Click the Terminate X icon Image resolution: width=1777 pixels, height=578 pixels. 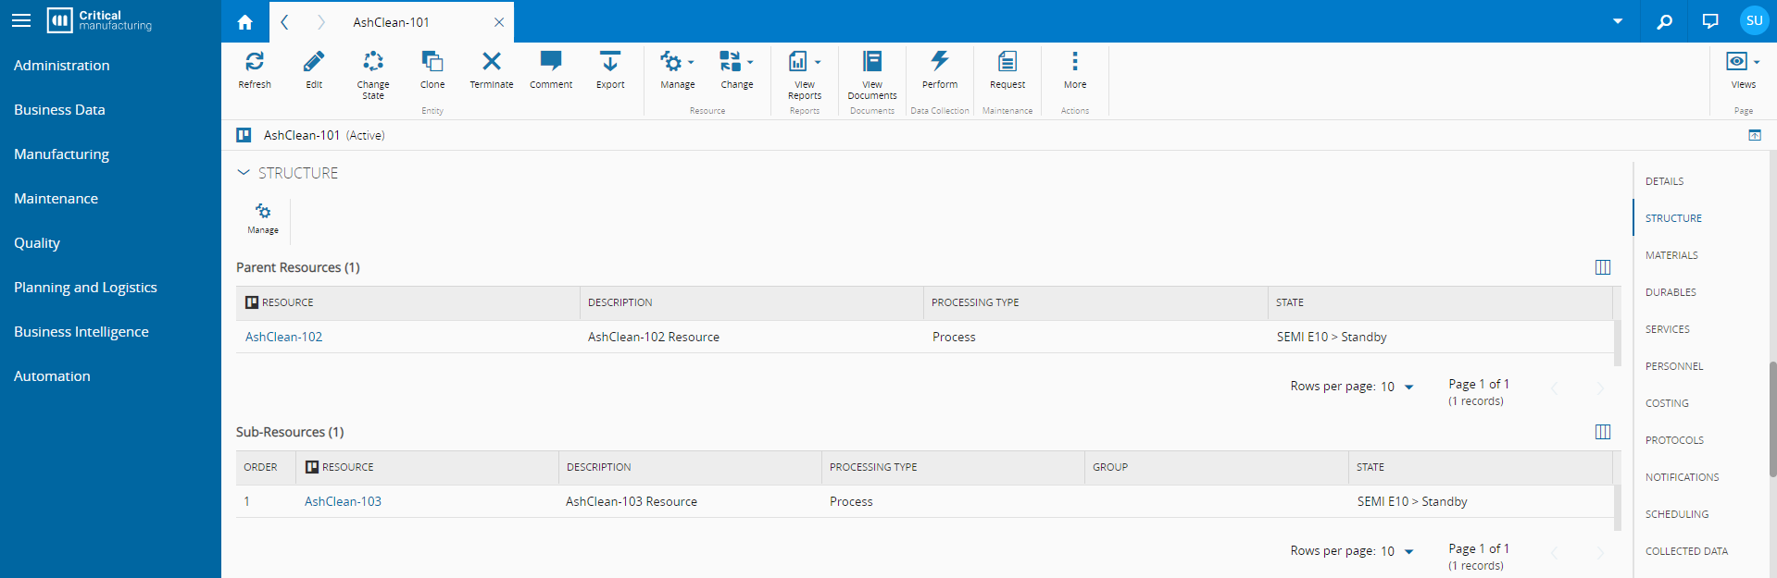click(x=492, y=62)
